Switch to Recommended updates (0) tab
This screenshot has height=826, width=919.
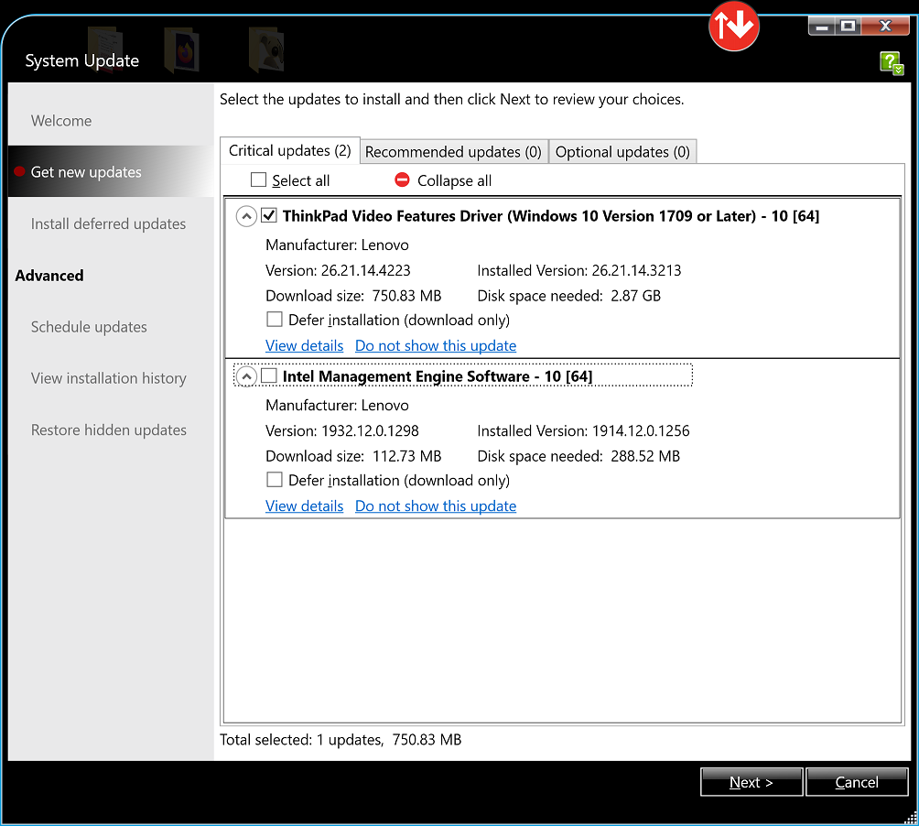pos(454,152)
